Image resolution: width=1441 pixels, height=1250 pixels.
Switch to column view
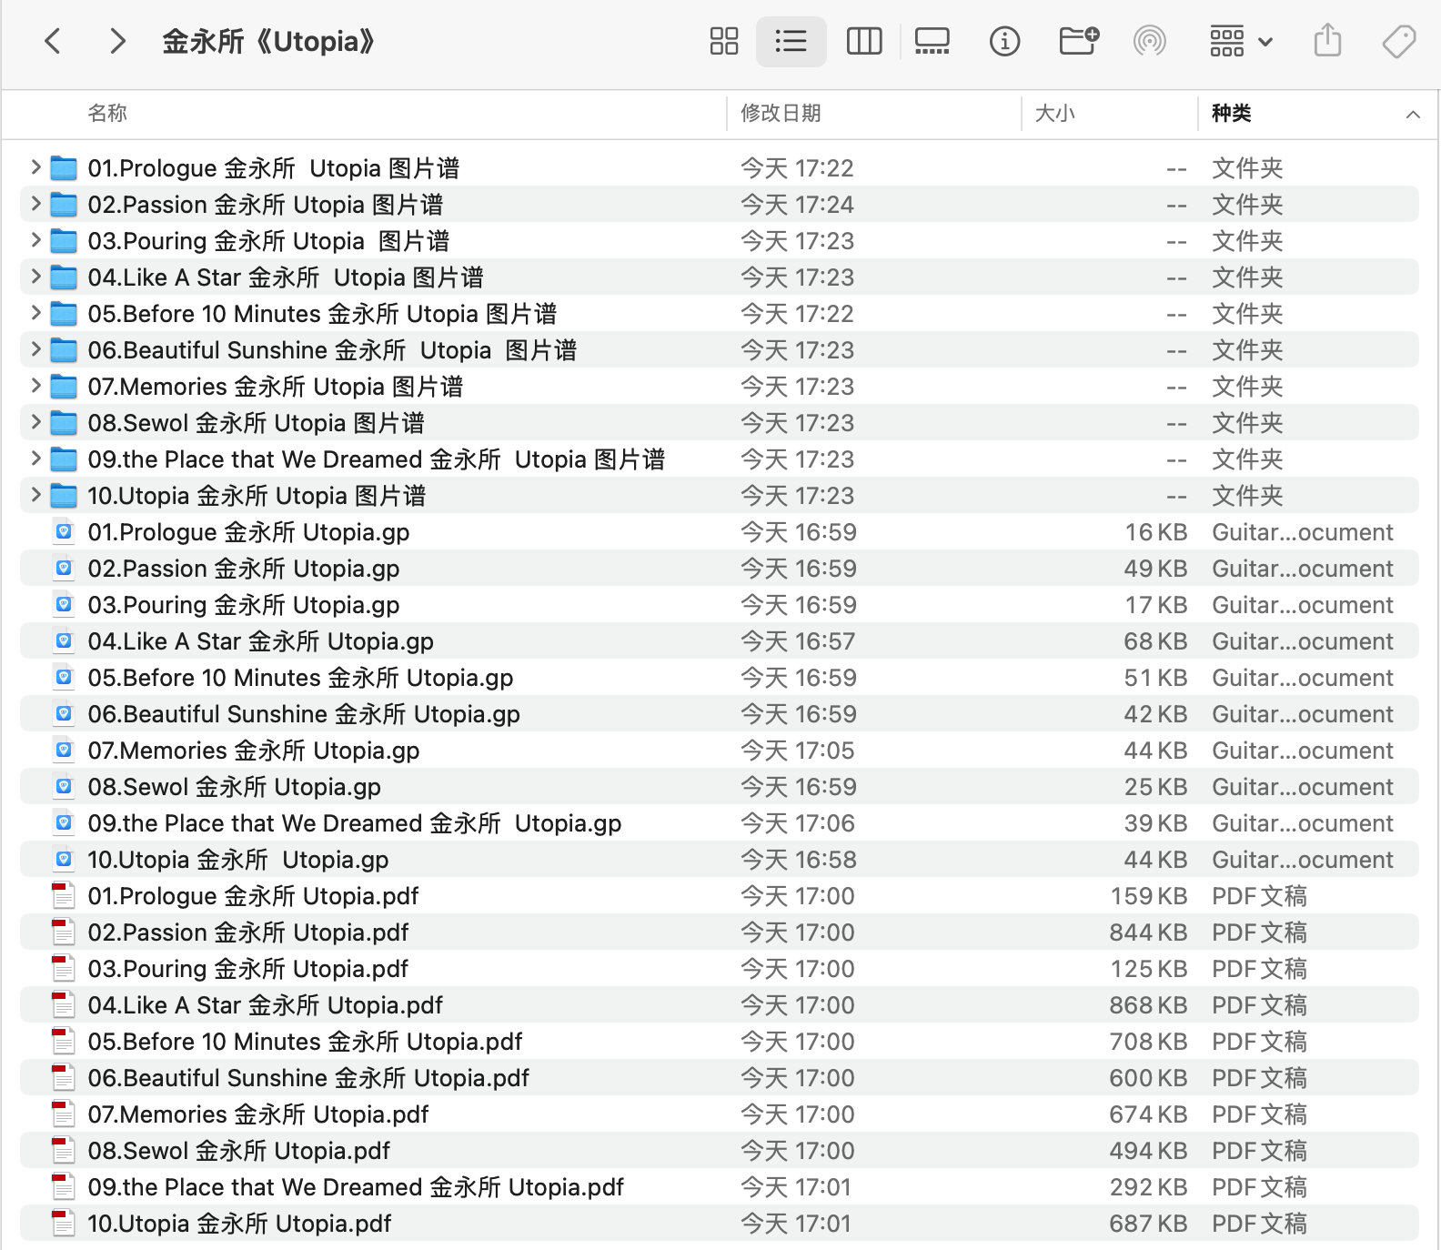(x=864, y=41)
